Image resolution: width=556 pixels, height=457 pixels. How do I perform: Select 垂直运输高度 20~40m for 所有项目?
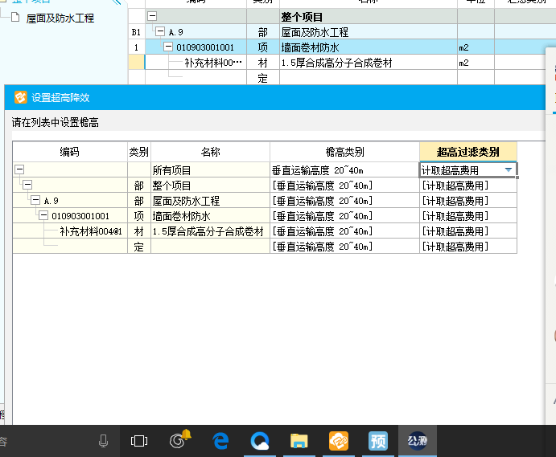(344, 170)
